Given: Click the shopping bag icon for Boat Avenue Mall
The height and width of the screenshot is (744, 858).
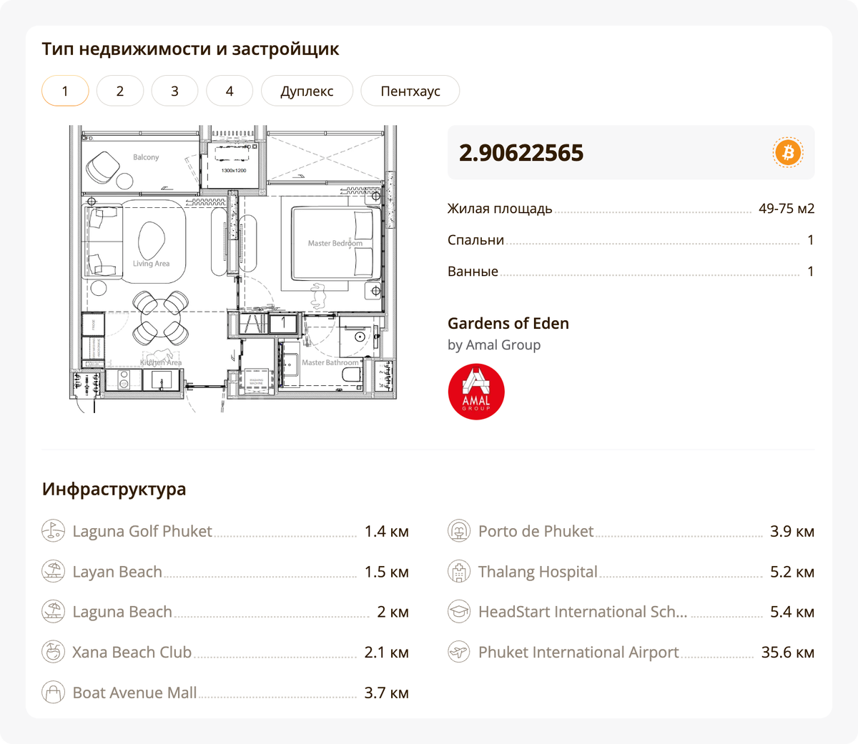Looking at the screenshot, I should [x=53, y=693].
